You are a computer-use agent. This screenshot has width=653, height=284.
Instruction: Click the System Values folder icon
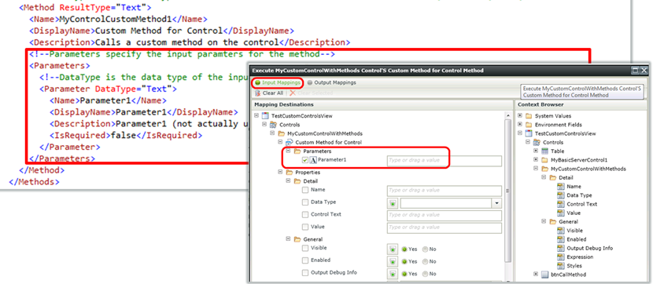coord(529,115)
